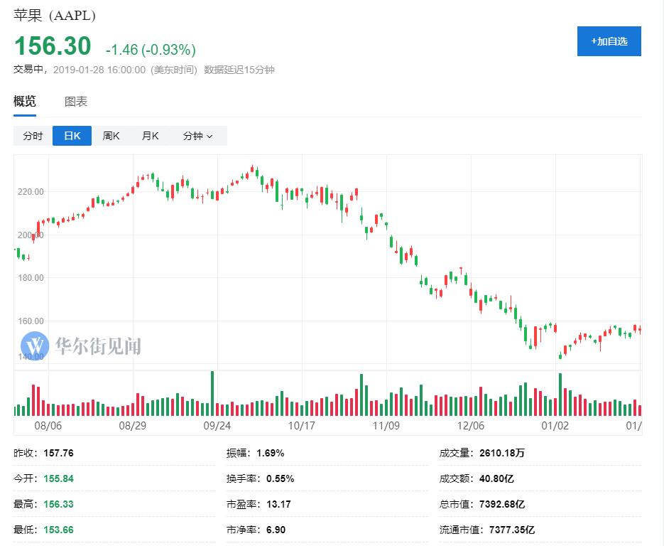The width and height of the screenshot is (664, 546).
Task: Click the current price 156.30
Action: coord(53,46)
